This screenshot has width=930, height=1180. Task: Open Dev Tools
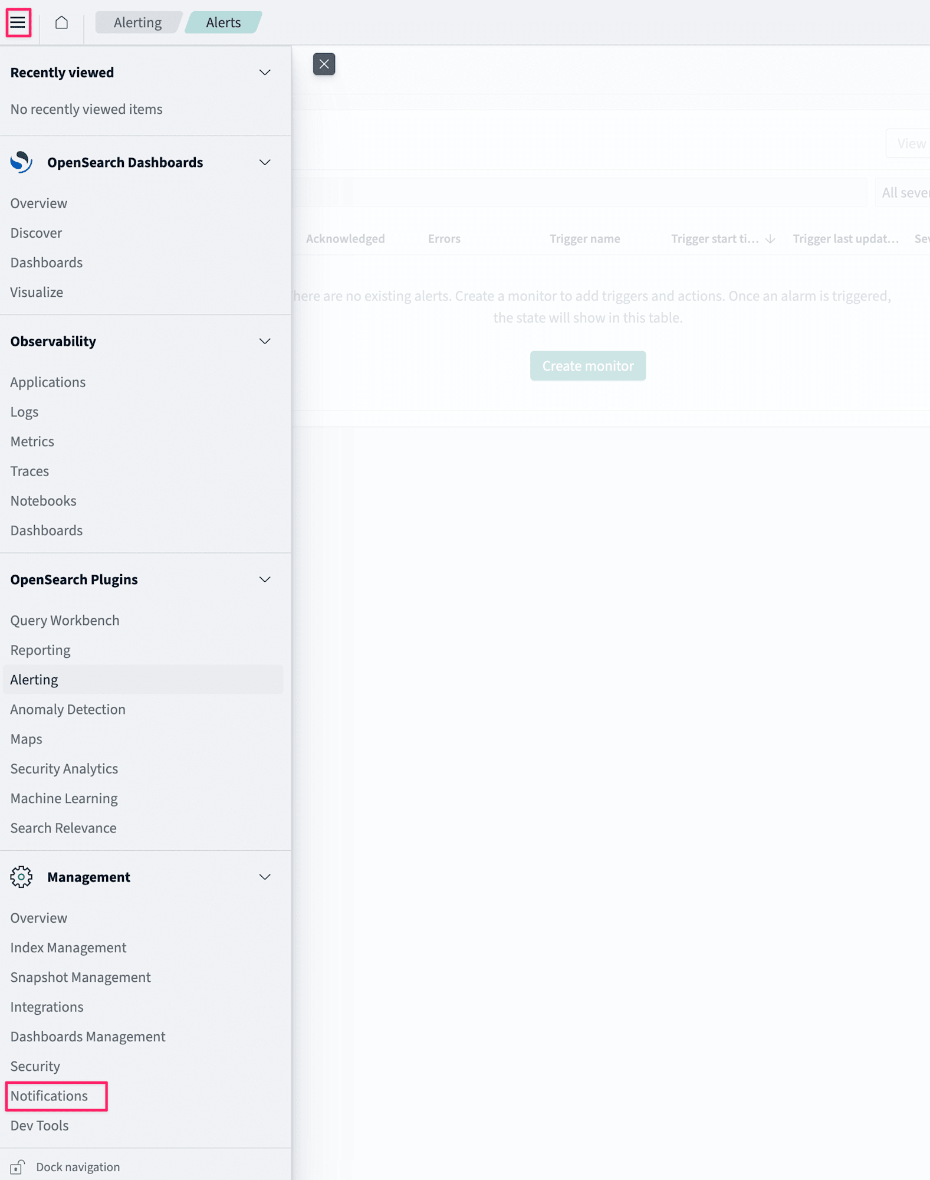coord(40,1125)
